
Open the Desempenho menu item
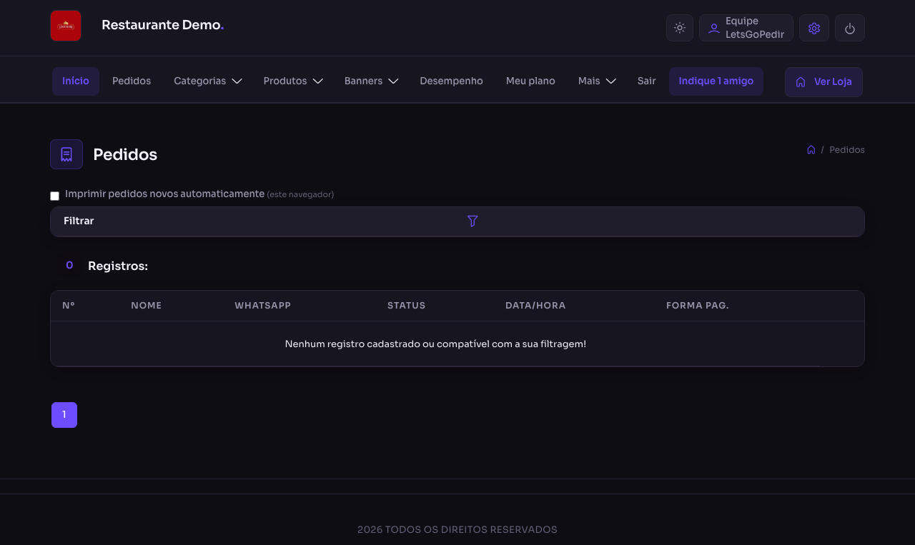pyautogui.click(x=451, y=81)
